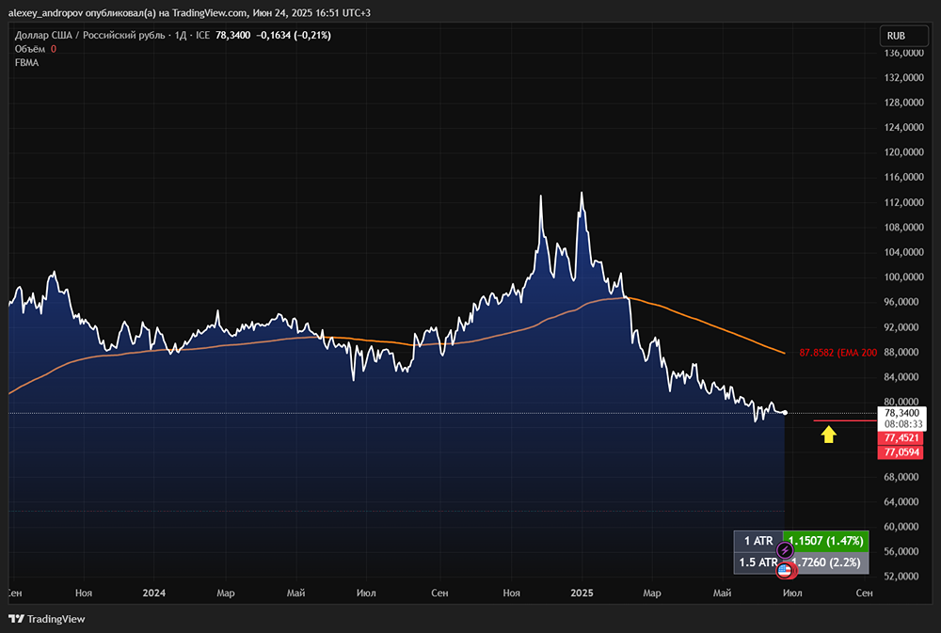Click the 96,0000 price axis label
This screenshot has height=633, width=941.
click(901, 302)
